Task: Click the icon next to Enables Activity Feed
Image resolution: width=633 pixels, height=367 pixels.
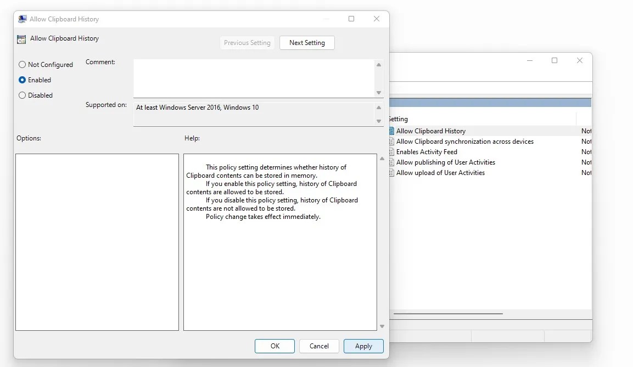Action: (x=391, y=151)
